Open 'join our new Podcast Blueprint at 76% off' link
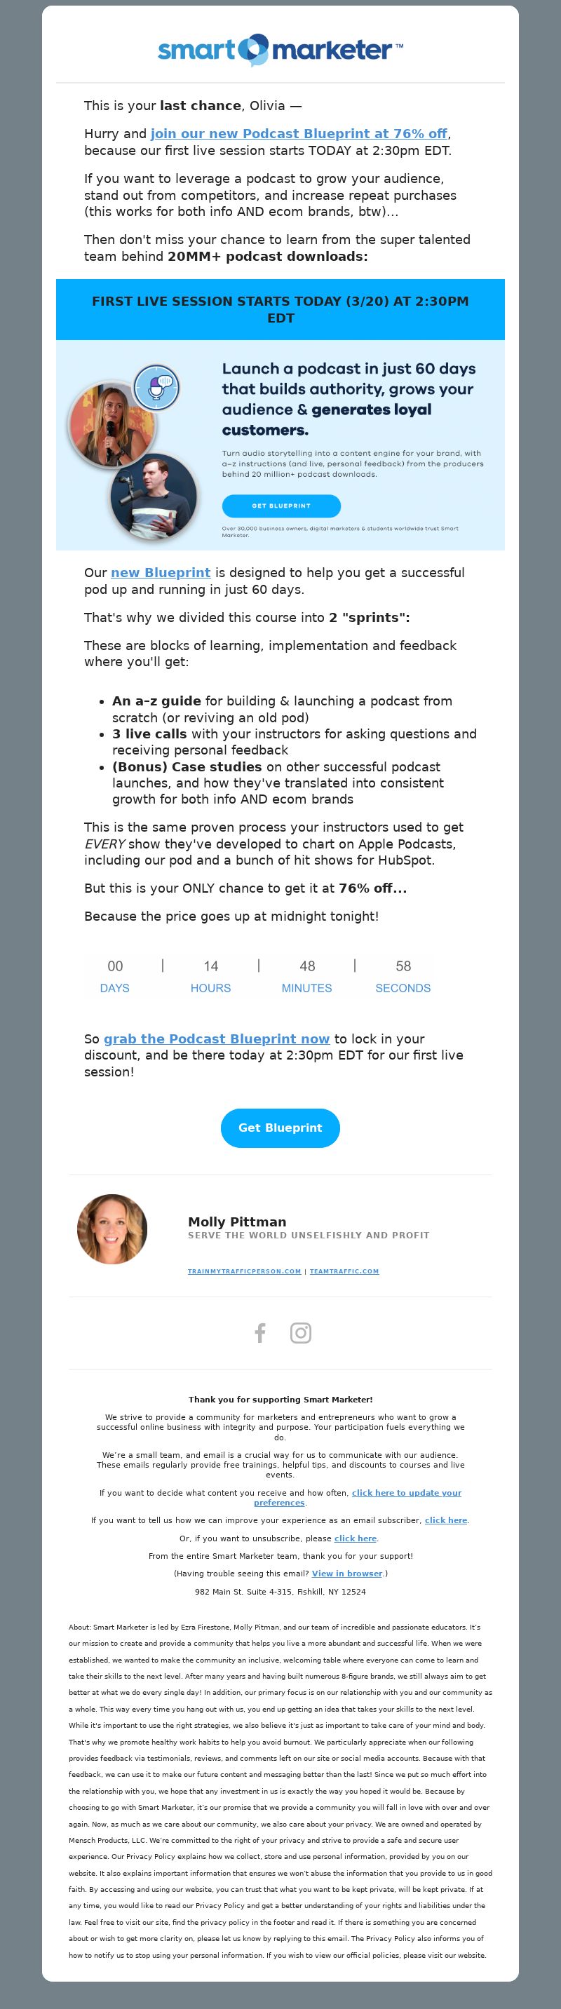Image resolution: width=561 pixels, height=2009 pixels. click(299, 133)
